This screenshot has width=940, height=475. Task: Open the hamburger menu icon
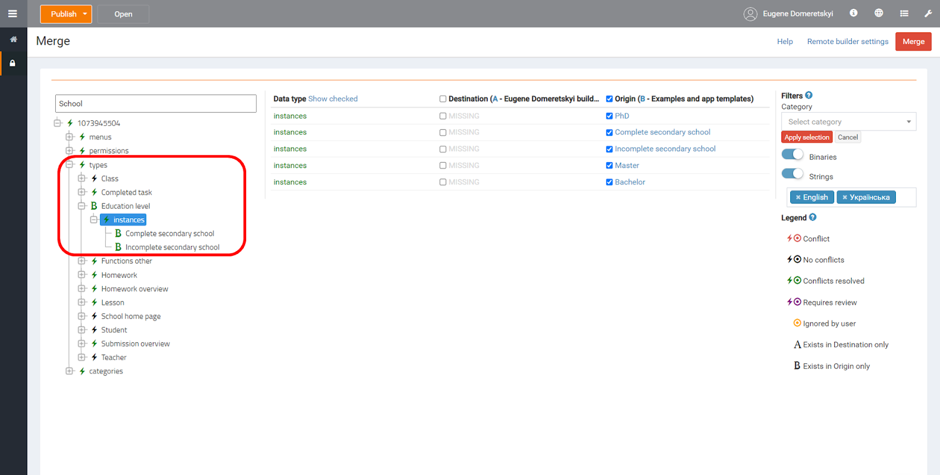pos(12,14)
